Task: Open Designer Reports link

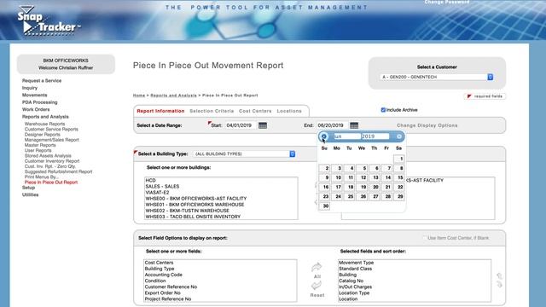Action: click(42, 135)
